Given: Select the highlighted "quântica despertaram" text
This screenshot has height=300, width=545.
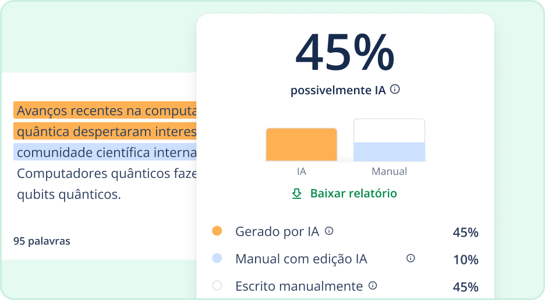Looking at the screenshot, I should [x=107, y=131].
